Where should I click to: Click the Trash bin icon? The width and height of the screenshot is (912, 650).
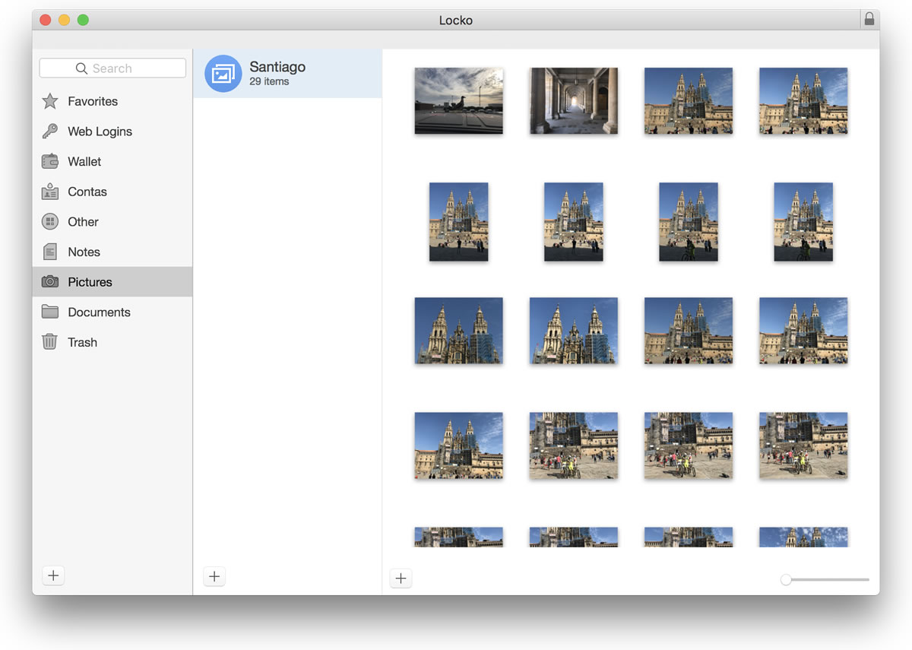point(50,342)
